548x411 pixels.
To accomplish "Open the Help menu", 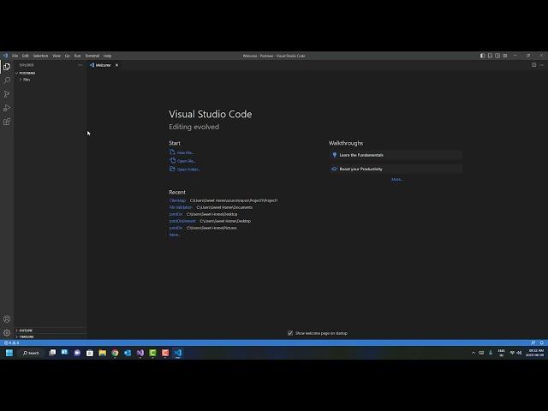I will [x=107, y=56].
